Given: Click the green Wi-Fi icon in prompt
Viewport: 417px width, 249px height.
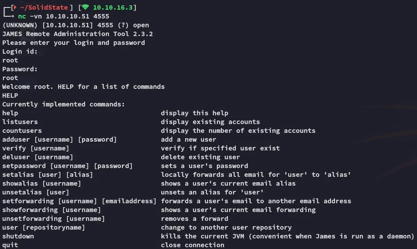Looking at the screenshot, I should [x=85, y=7].
